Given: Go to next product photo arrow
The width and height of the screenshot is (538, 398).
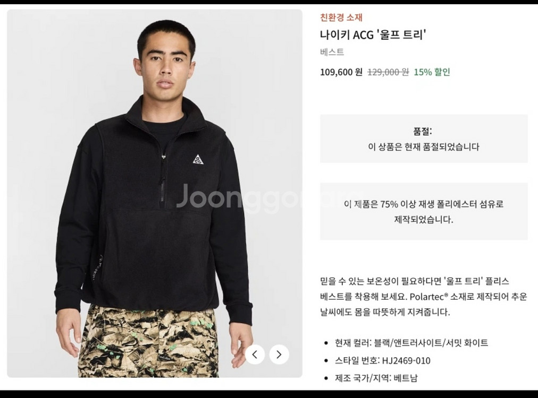Looking at the screenshot, I should 279,354.
